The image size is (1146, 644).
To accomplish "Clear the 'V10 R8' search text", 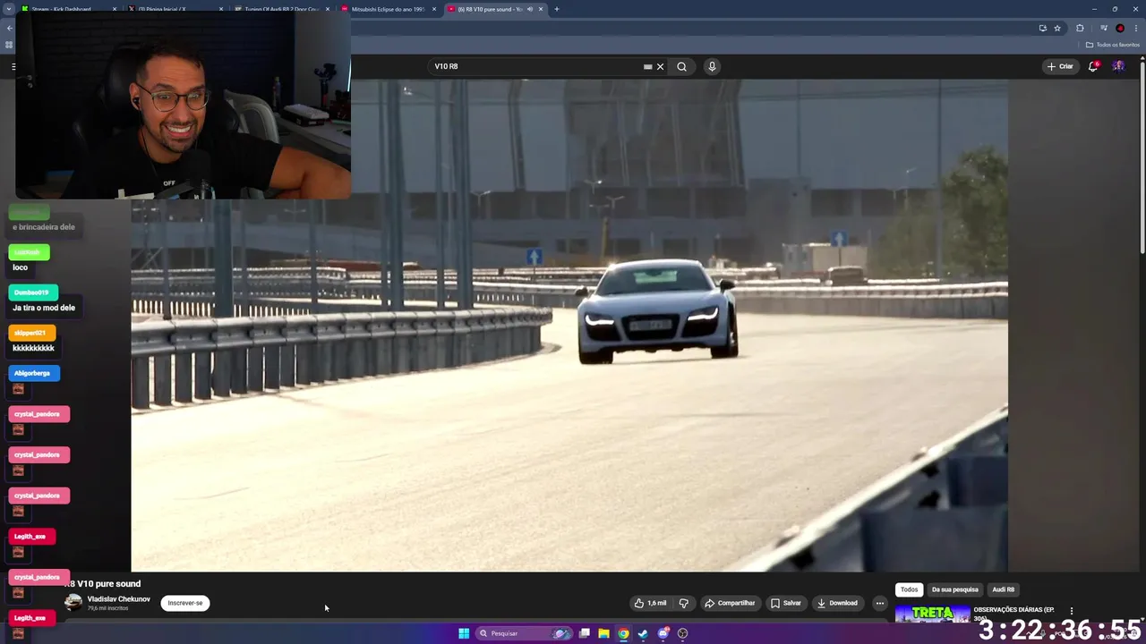I will click(x=661, y=66).
